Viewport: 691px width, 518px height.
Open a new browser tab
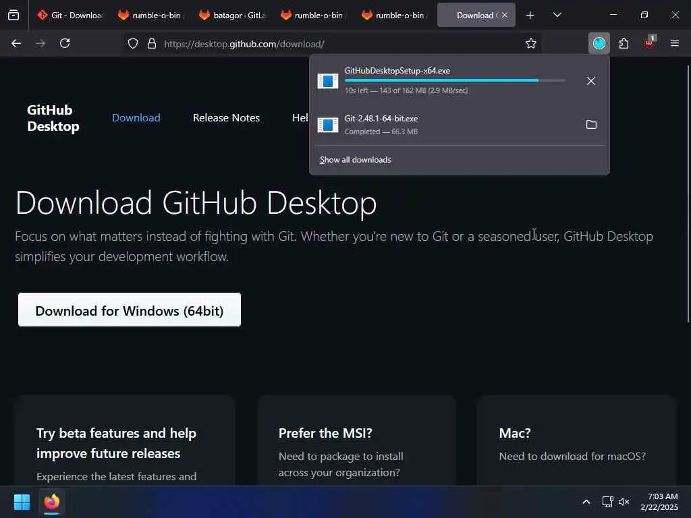(530, 16)
